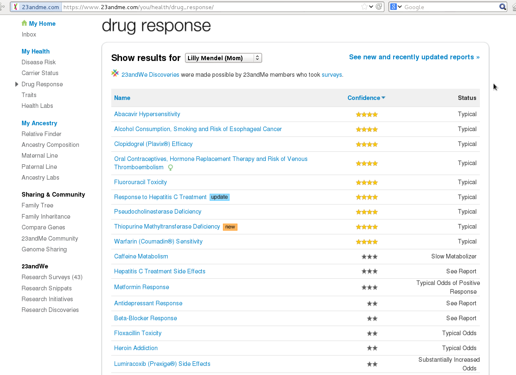
Task: Click the My Health section heading
Action: tap(36, 51)
